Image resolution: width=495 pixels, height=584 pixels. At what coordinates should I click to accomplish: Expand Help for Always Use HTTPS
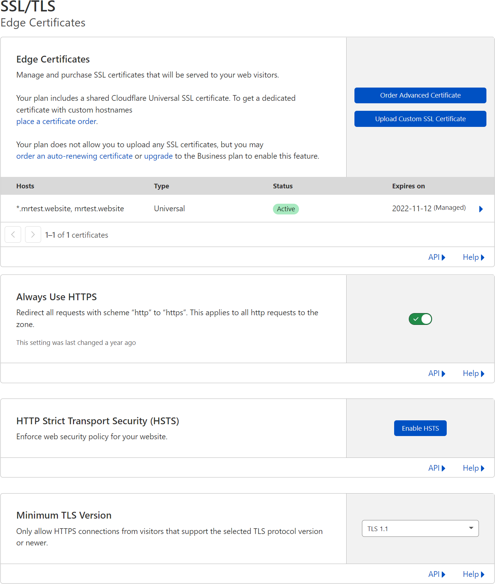pos(474,373)
